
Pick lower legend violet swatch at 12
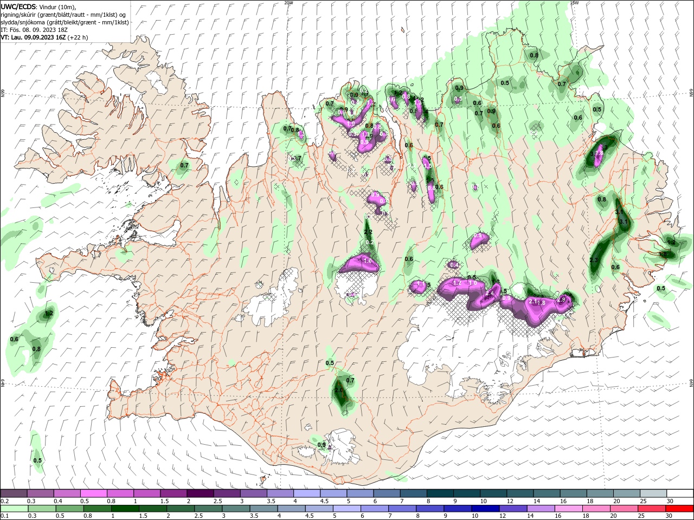tap(512, 509)
